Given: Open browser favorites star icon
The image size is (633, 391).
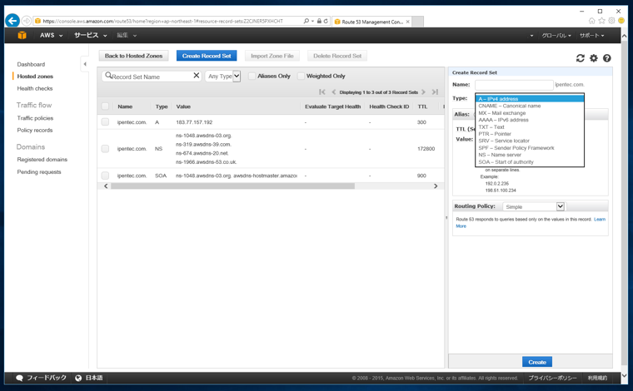Looking at the screenshot, I should pyautogui.click(x=602, y=21).
